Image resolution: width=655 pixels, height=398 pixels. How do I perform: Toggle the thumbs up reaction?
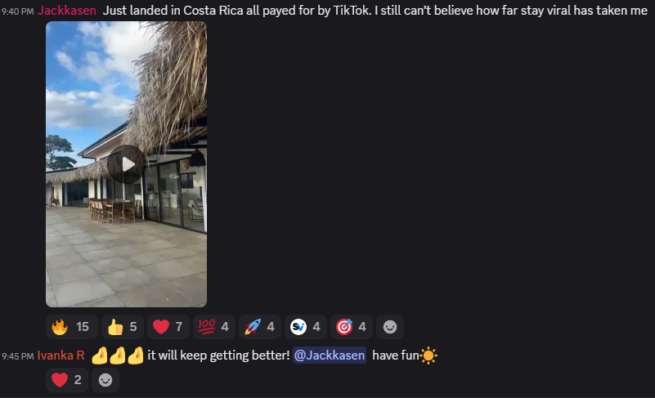click(123, 327)
